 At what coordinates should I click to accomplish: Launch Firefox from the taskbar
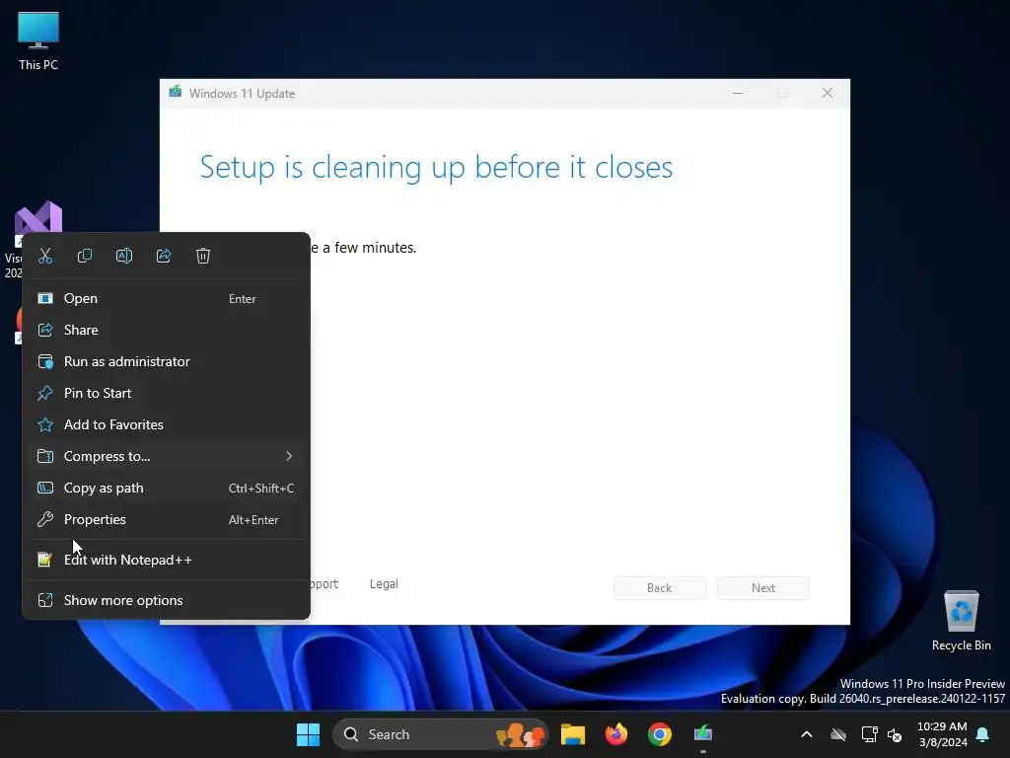tap(616, 734)
